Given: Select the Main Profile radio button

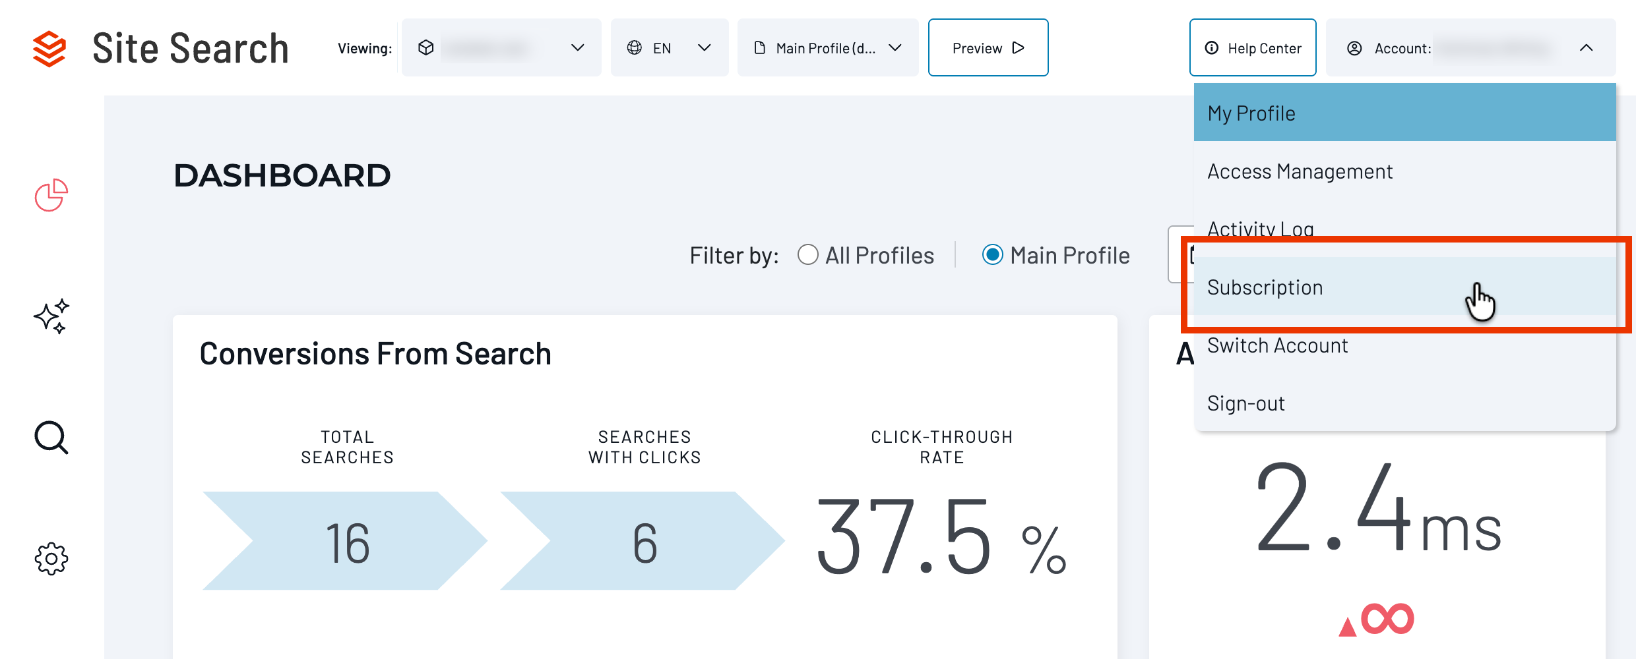Looking at the screenshot, I should click(993, 255).
